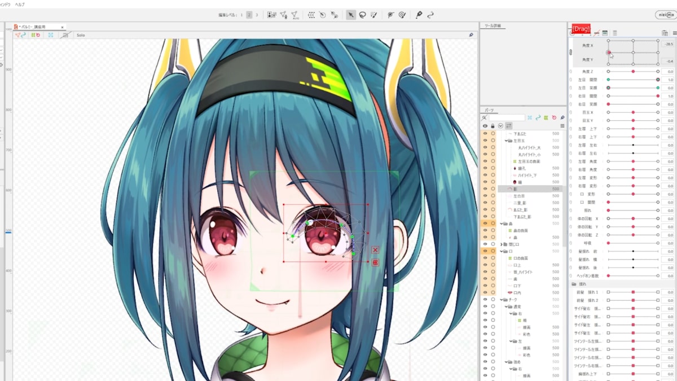
Task: Select the arrow selection tool
Action: click(351, 15)
